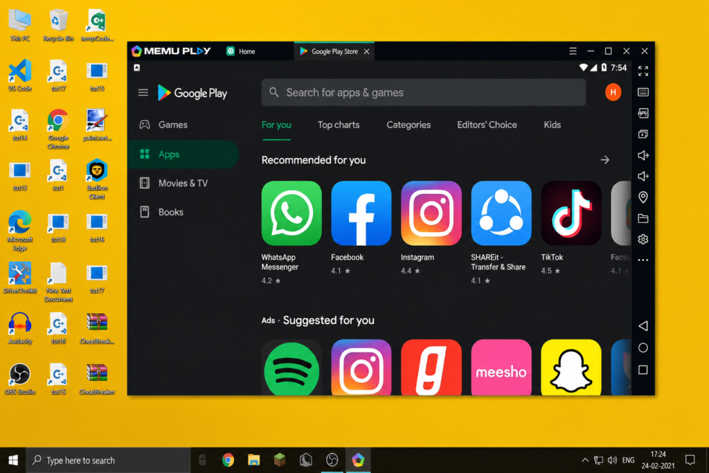Click Windows Start button
The height and width of the screenshot is (473, 709).
[13, 461]
